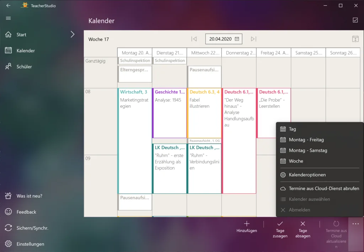Image resolution: width=364 pixels, height=252 pixels.
Task: Select the Samstag 25. column header
Action: 309,53
